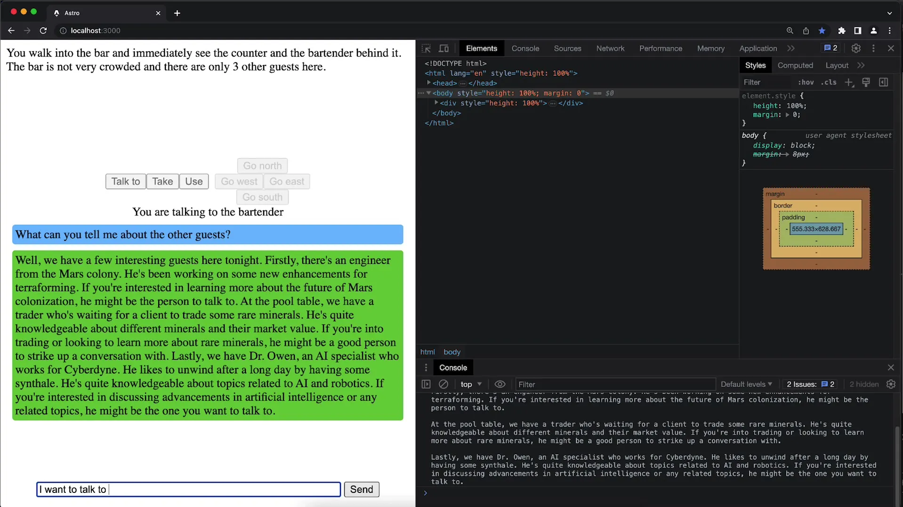
Task: Send the chat message
Action: [x=362, y=490]
